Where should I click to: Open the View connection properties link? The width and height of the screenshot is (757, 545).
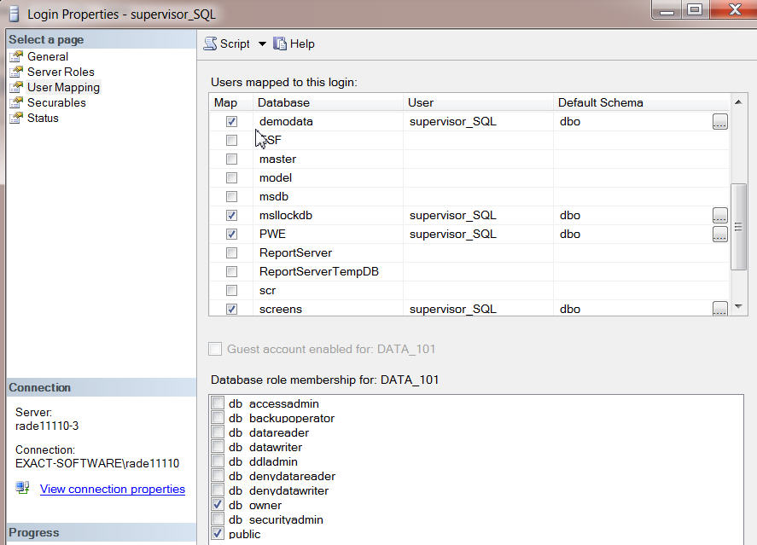click(112, 489)
